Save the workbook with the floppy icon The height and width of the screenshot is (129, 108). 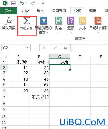click(13, 3)
